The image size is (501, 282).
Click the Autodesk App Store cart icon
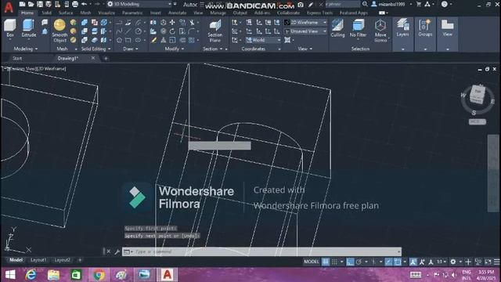pos(419,4)
